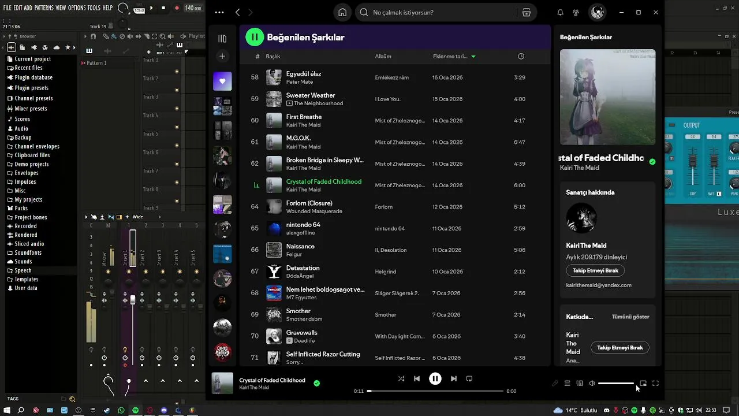Mute Spotify with the volume speaker icon

(592, 383)
